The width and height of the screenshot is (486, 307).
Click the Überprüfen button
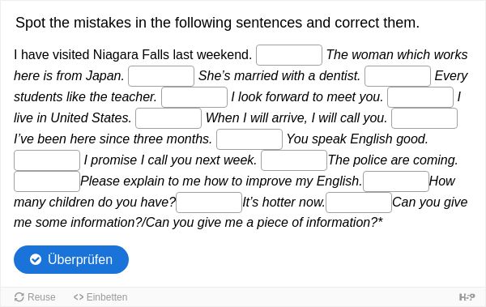(71, 259)
